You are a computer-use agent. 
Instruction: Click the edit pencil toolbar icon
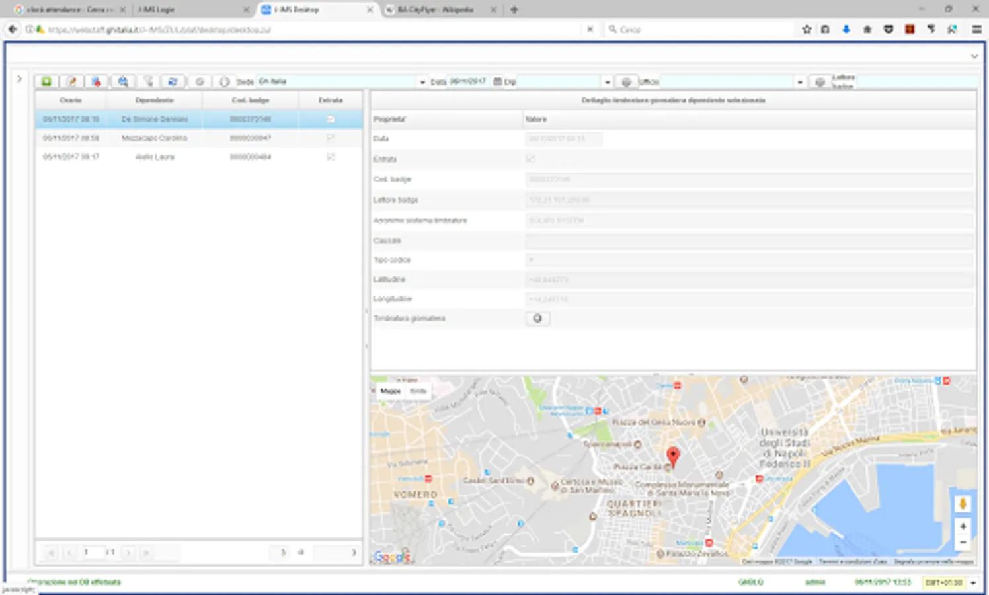(x=71, y=81)
